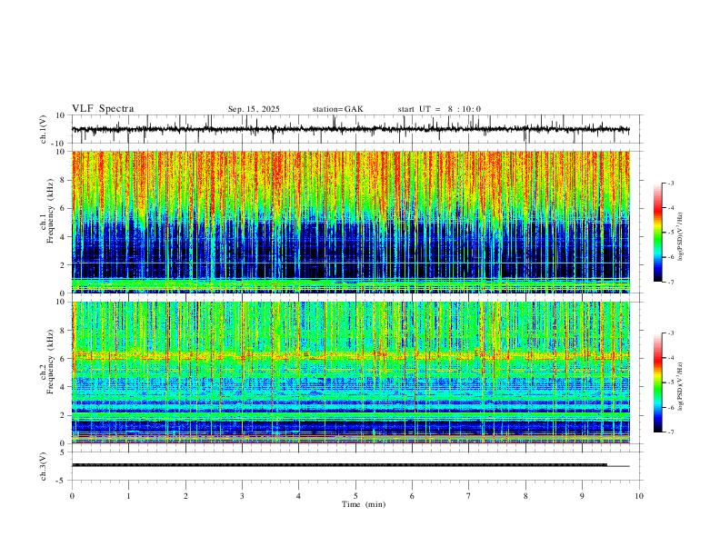Image resolution: width=720 pixels, height=556 pixels.
Task: Click time axis tick label '3'
Action: point(242,496)
